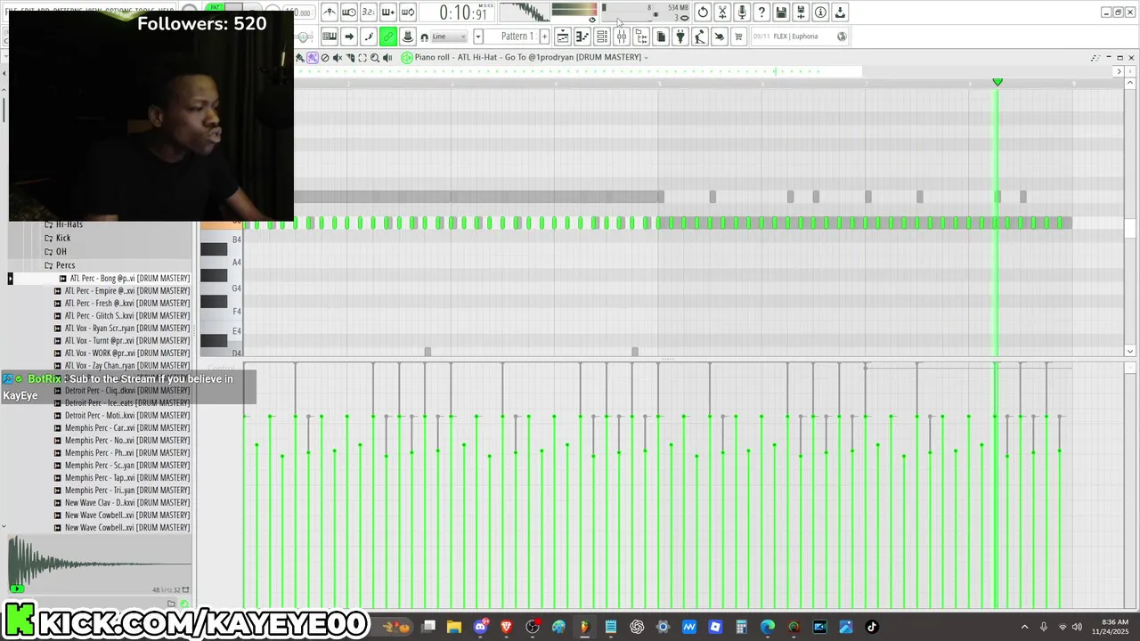Save the project with floppy icon
The width and height of the screenshot is (1140, 641).
[x=781, y=12]
